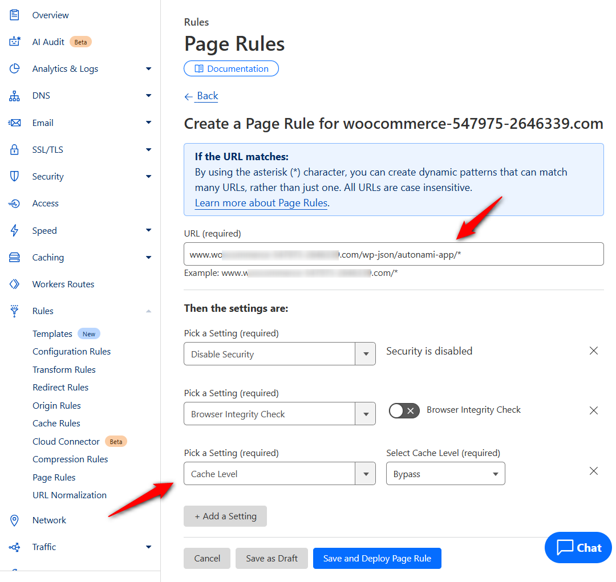Image resolution: width=616 pixels, height=582 pixels.
Task: Expand the Security submenu arrow
Action: (148, 176)
